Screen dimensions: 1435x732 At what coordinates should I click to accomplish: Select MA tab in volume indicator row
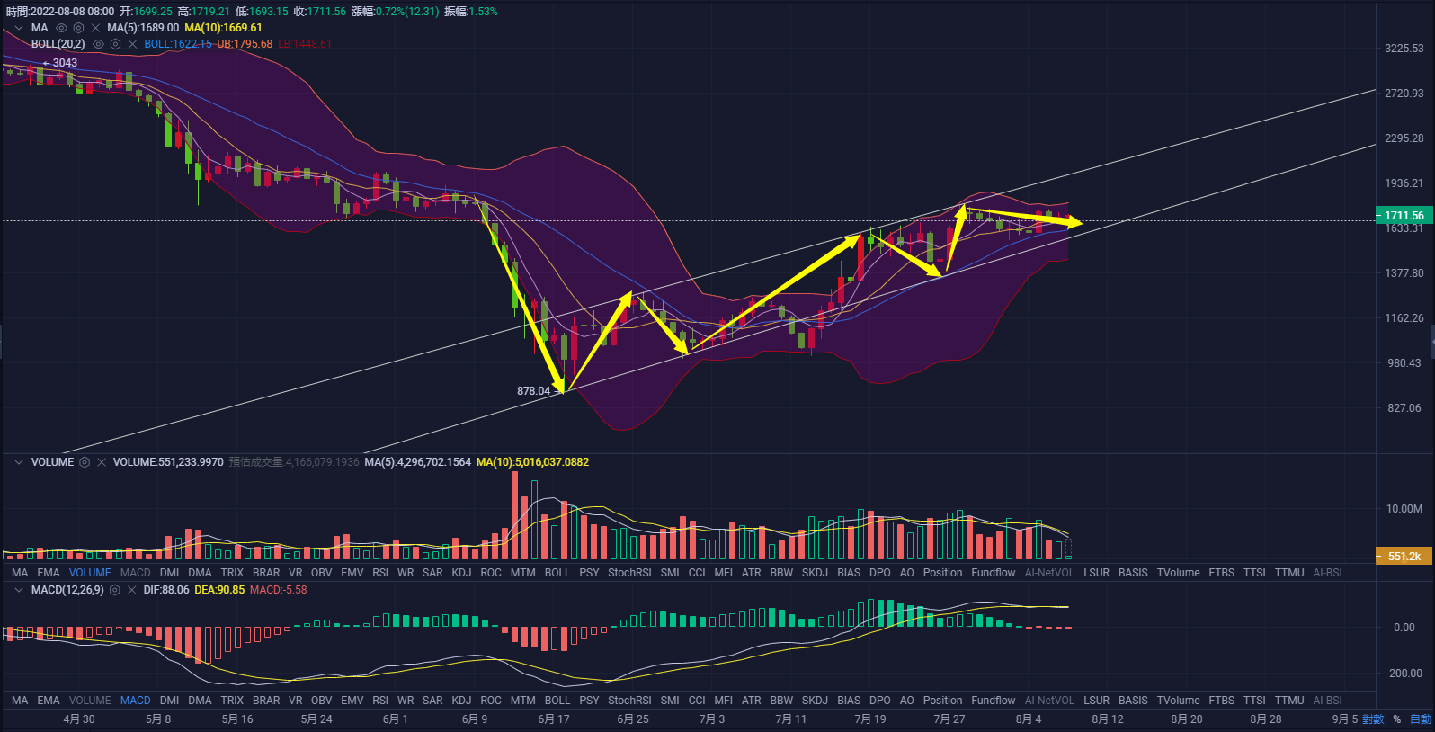pos(20,573)
